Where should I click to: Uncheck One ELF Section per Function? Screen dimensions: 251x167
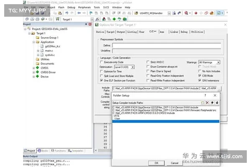[101, 81]
